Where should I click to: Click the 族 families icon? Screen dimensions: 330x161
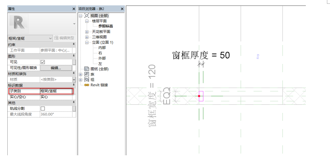click(86, 74)
